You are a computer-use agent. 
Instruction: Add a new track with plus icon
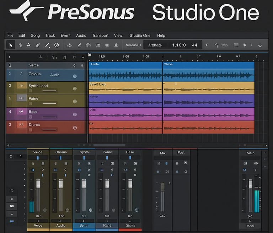tap(83, 57)
